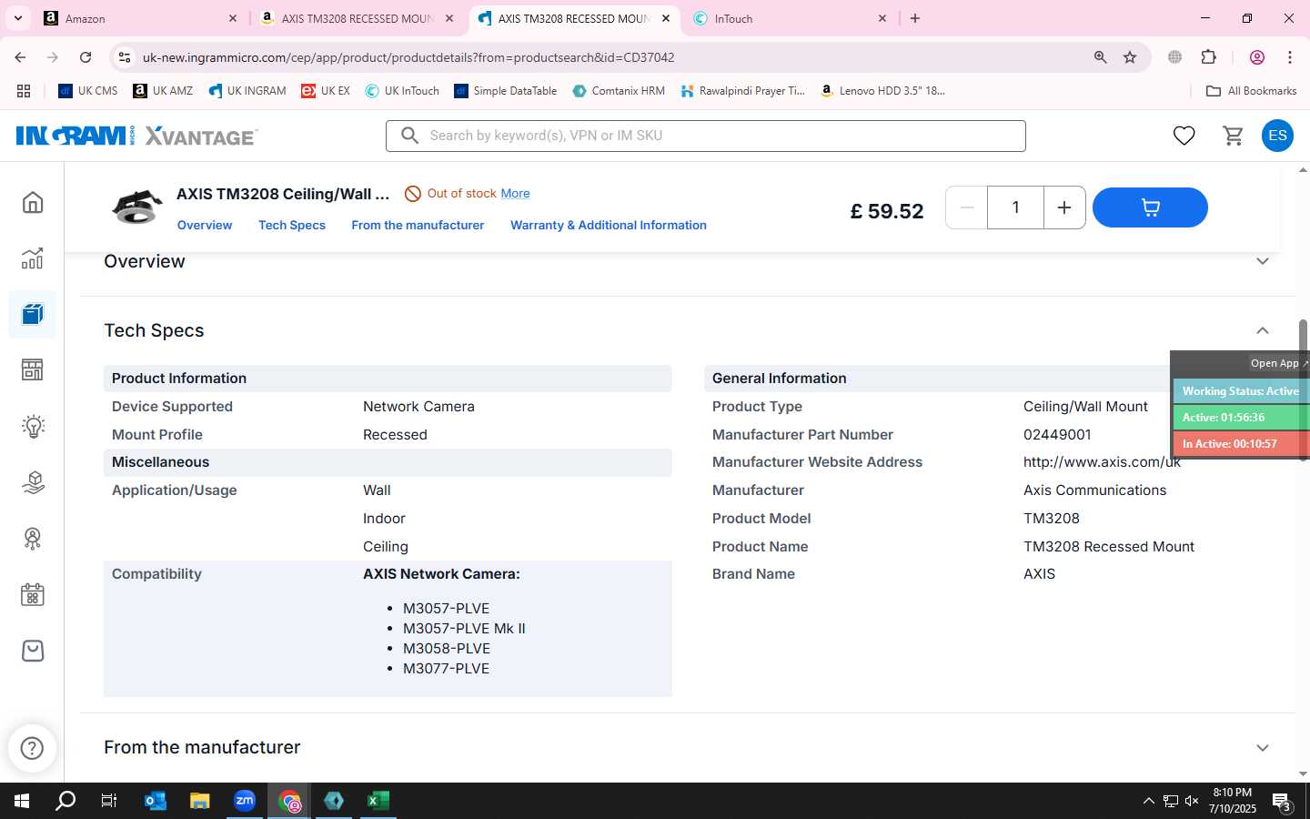Go to From the manufacturer section link
This screenshot has height=819, width=1310.
coord(418,225)
